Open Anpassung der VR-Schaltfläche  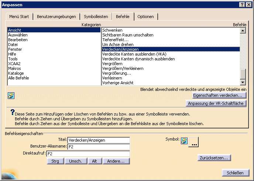216,103
